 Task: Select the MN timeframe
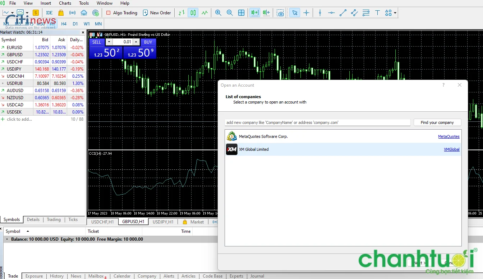[98, 24]
